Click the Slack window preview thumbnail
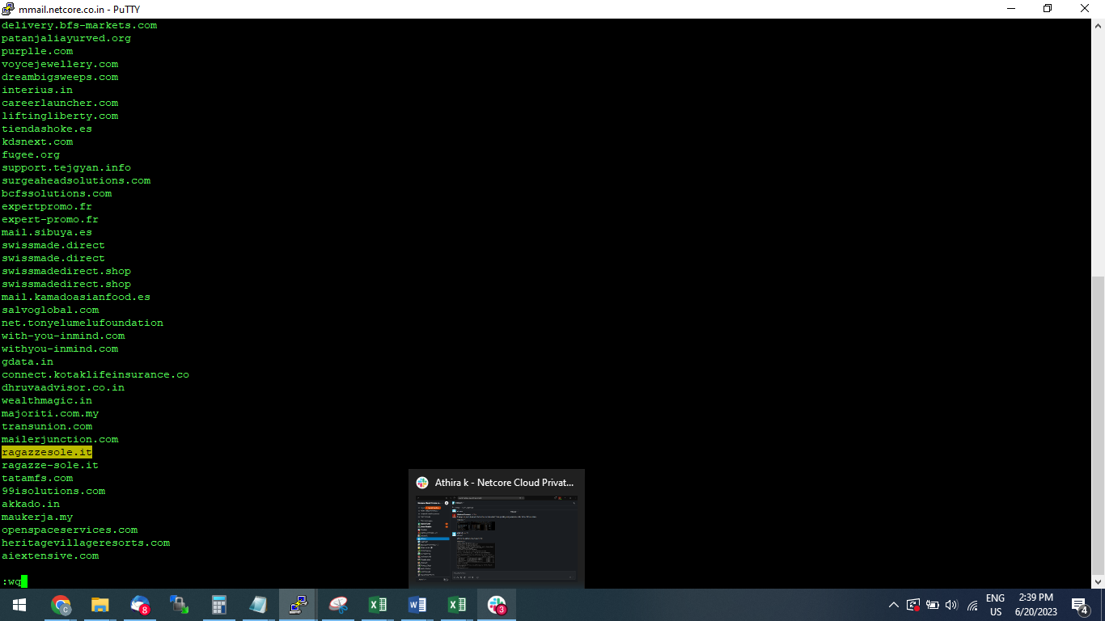Screen dimensions: 1105x621 [497, 540]
